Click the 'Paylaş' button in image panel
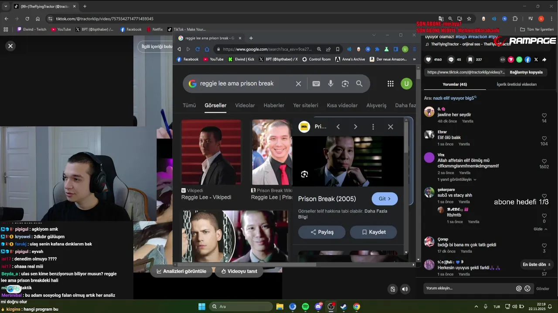 322,232
